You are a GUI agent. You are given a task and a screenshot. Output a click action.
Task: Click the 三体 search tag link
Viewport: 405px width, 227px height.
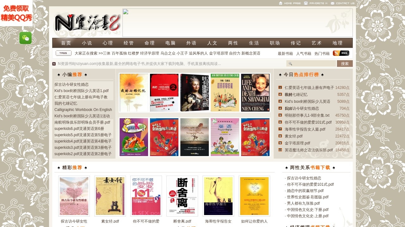(x=106, y=53)
